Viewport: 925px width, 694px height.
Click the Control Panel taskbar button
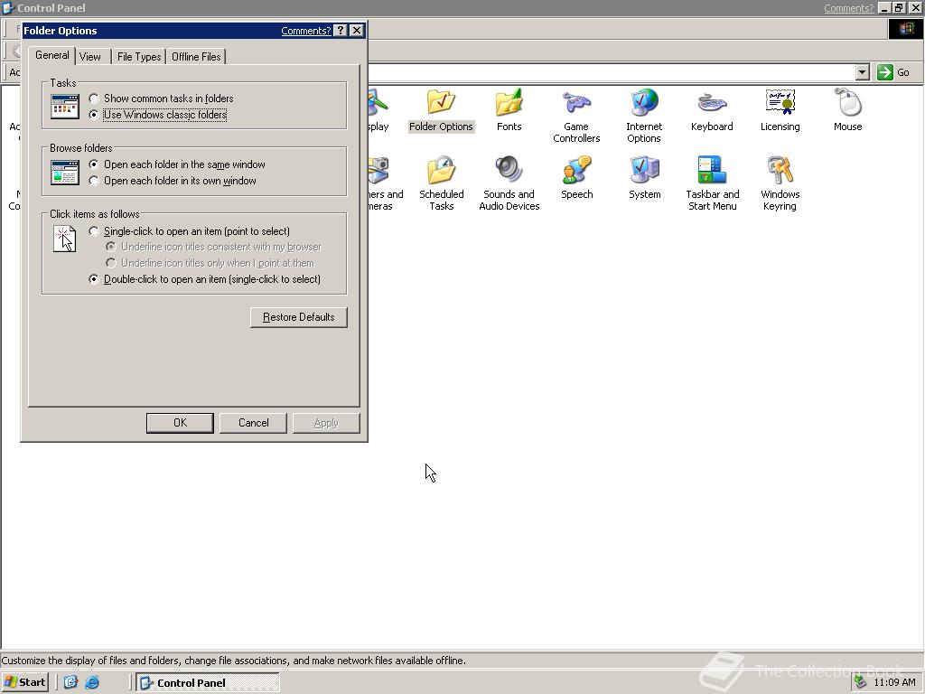208,682
